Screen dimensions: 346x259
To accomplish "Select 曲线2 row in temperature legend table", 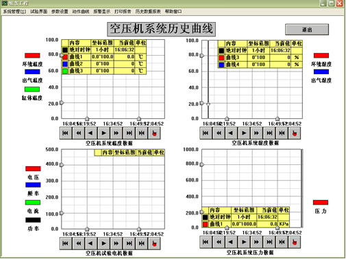I will tap(104, 64).
